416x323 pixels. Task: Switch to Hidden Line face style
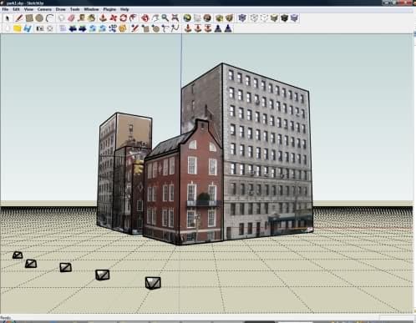coord(264,18)
